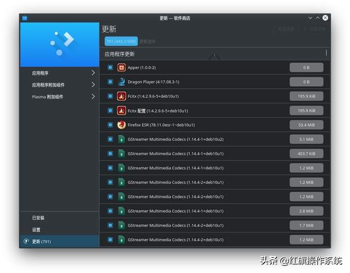The image size is (350, 273).
Task: Click the Discover logo banner in the sidebar
Action: (60, 44)
